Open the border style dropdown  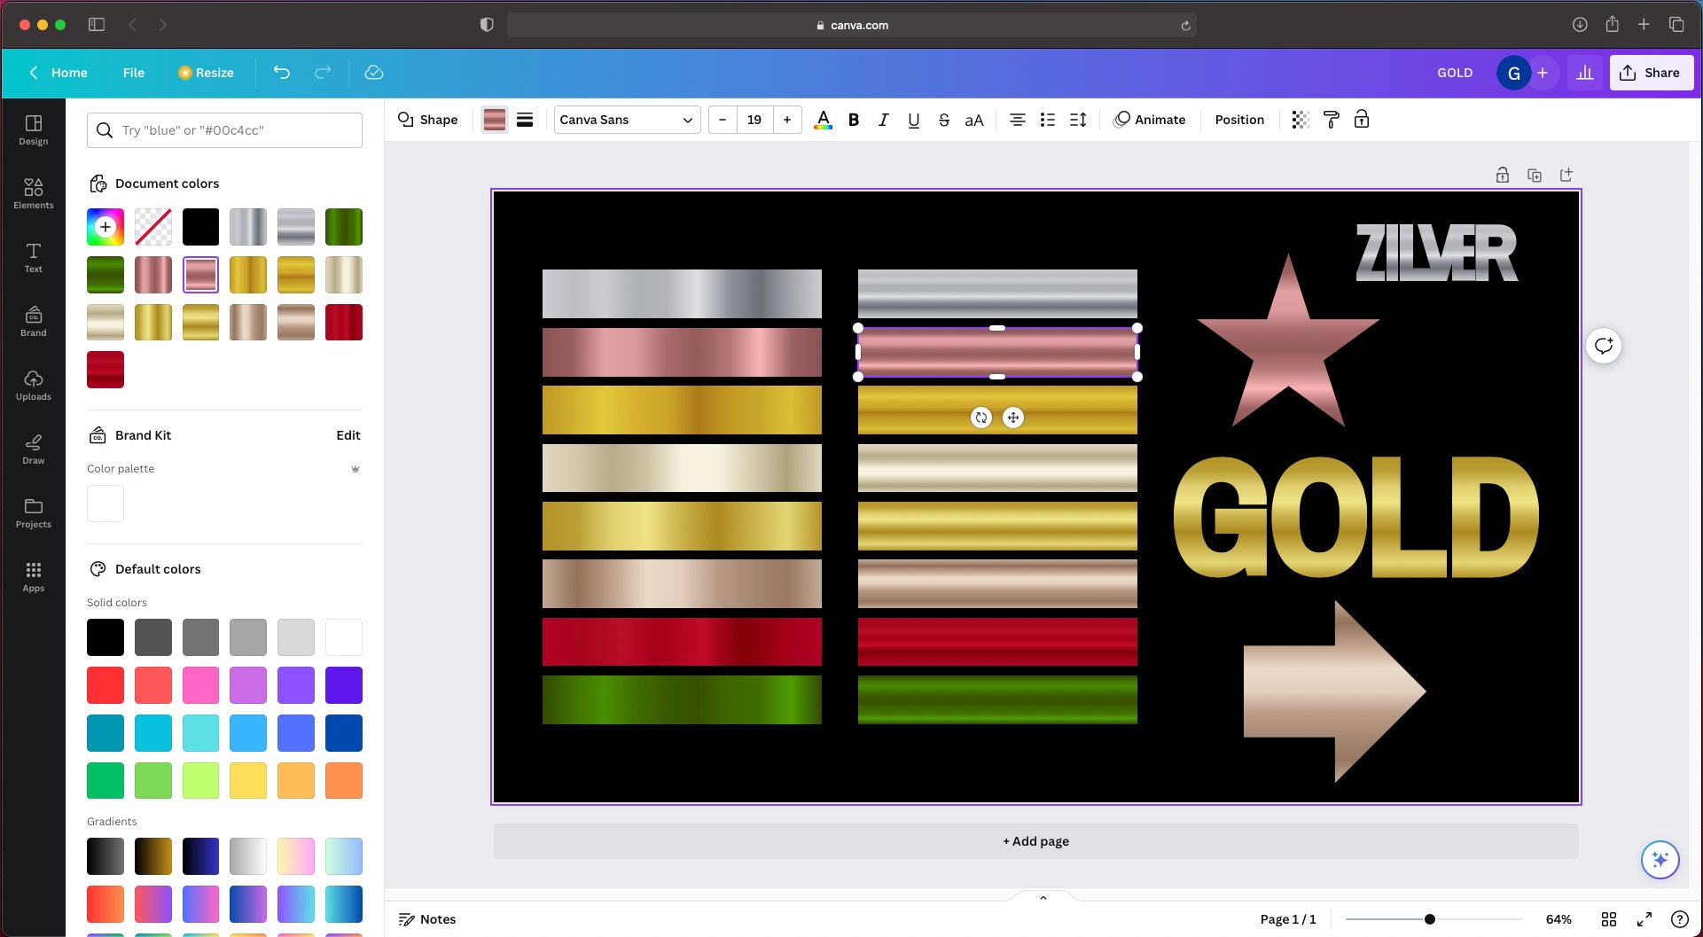pyautogui.click(x=525, y=120)
